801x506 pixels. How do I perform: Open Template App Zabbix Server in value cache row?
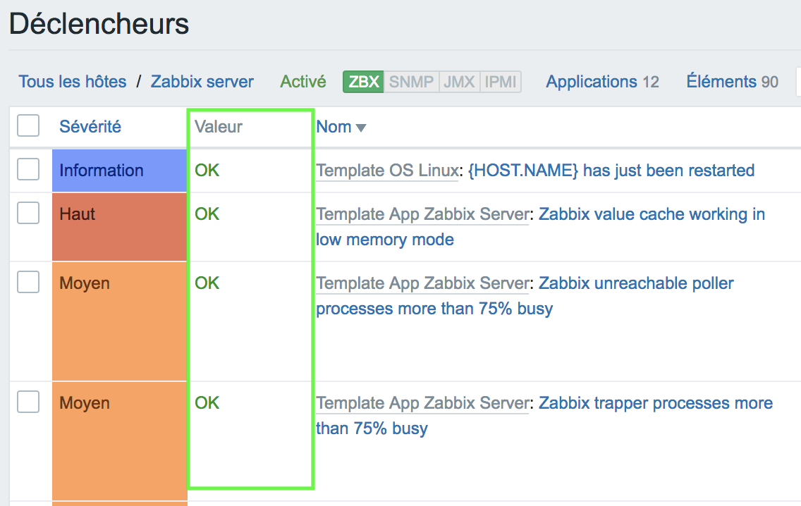[x=422, y=214]
